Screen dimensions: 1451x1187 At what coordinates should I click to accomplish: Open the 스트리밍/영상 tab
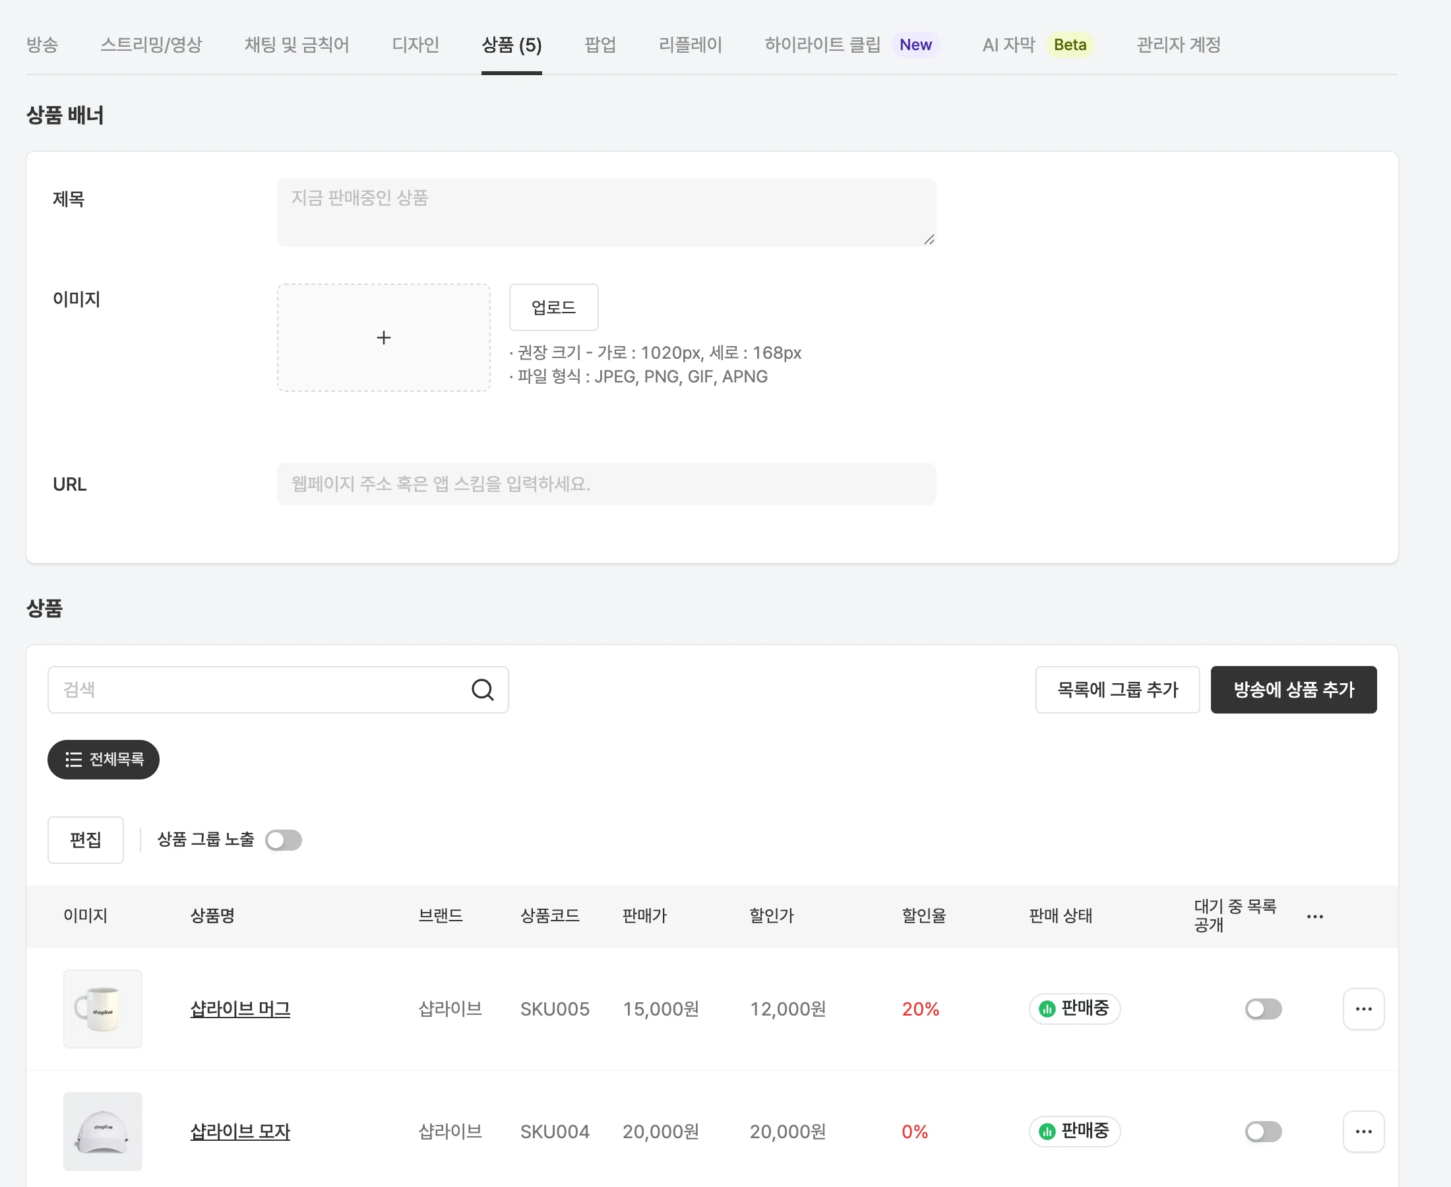pos(151,45)
